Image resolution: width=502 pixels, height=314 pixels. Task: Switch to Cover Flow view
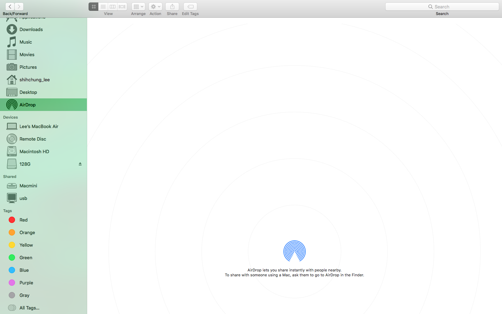(x=122, y=6)
